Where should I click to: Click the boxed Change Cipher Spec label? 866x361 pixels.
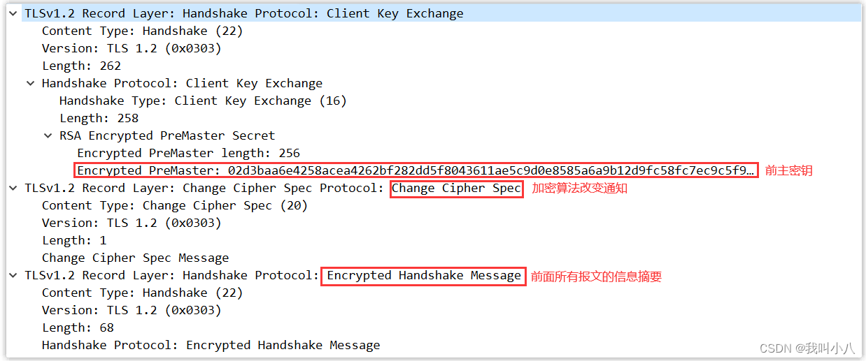pos(456,188)
